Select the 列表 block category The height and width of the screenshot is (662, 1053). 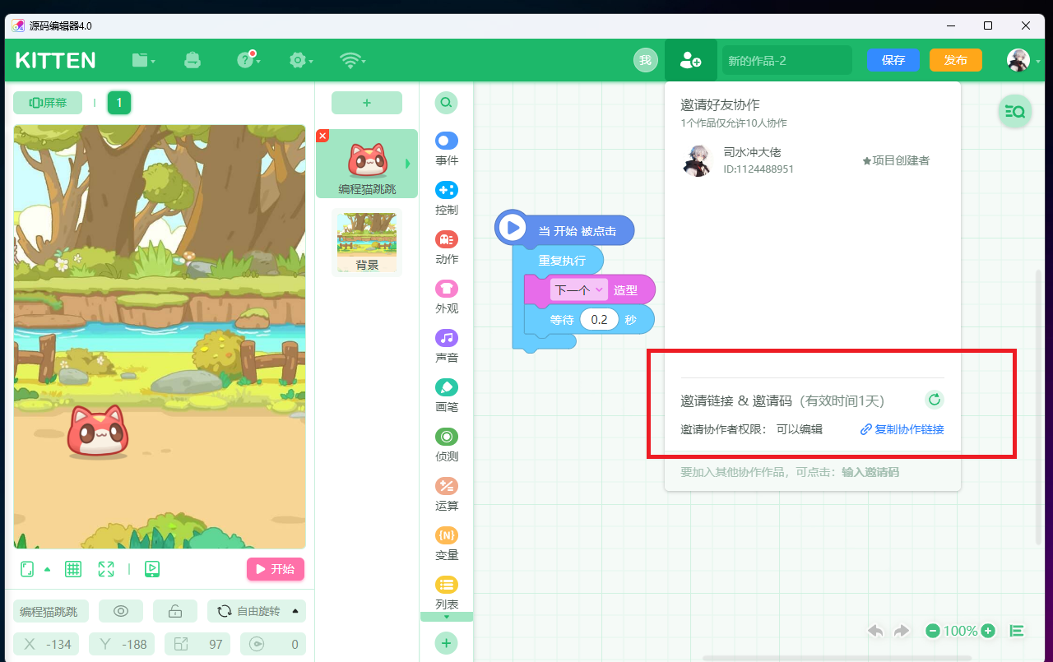pyautogui.click(x=447, y=593)
